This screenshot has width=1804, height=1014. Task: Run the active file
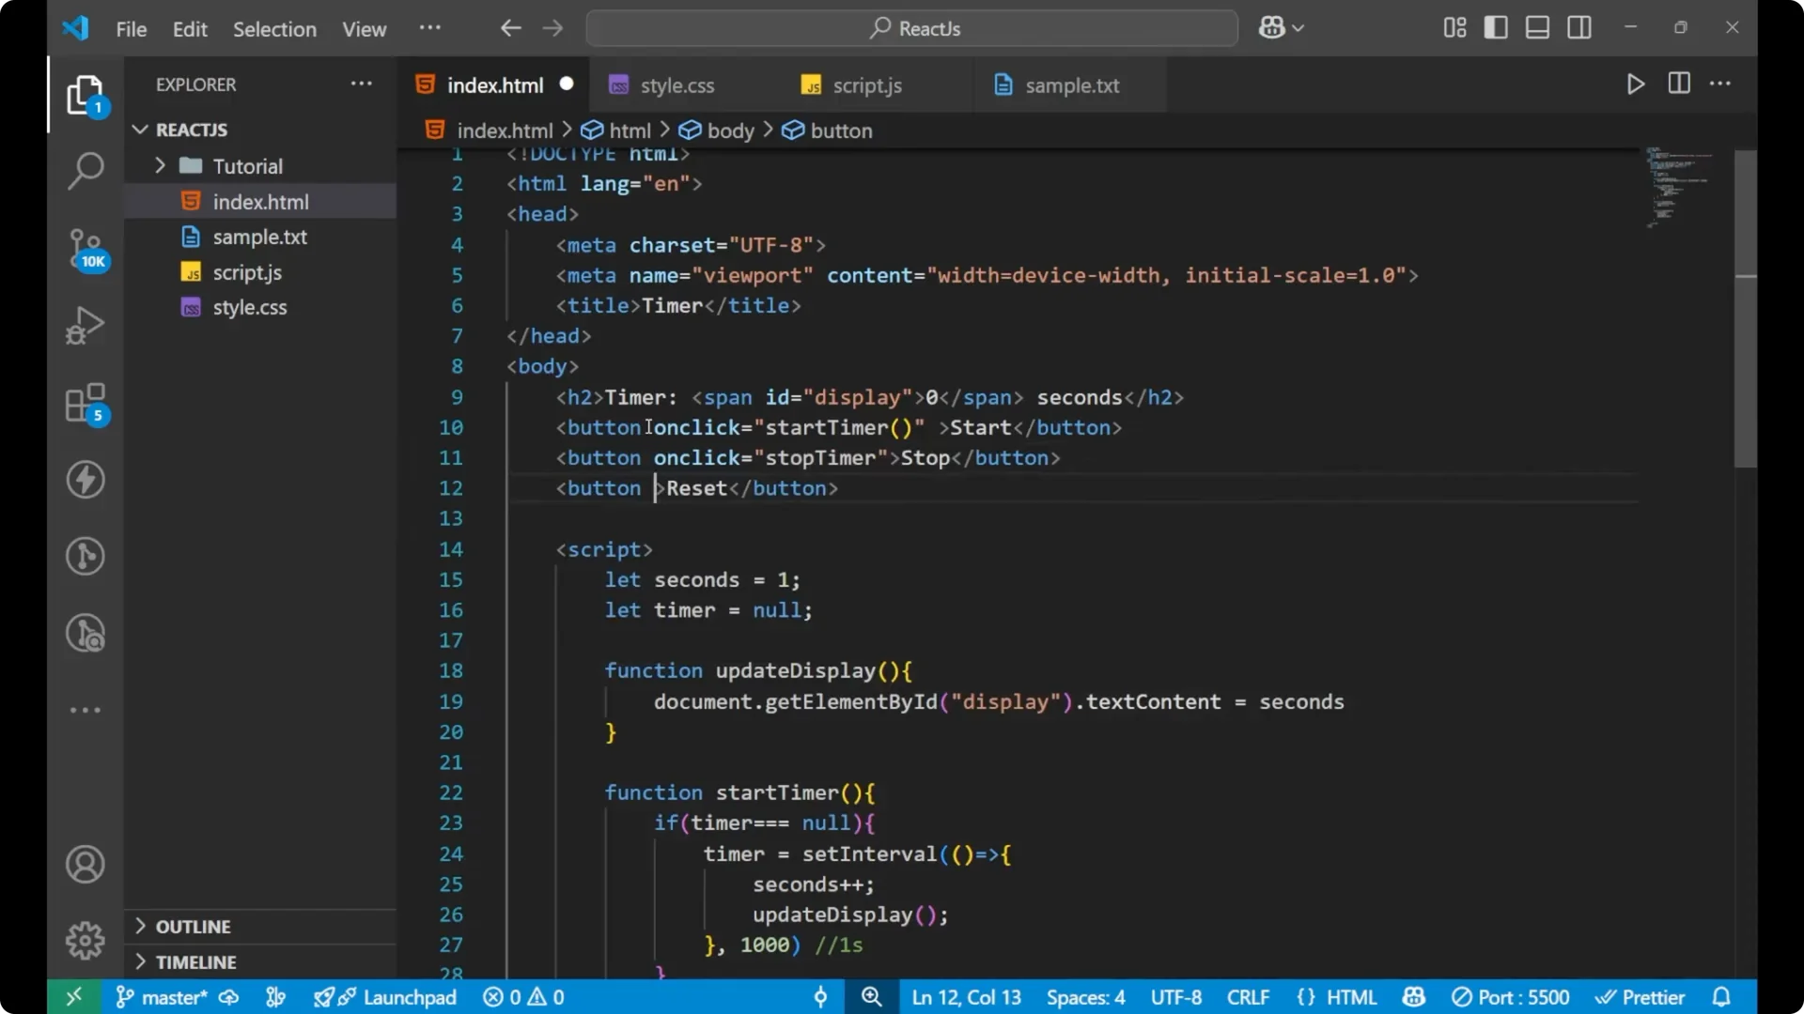[1636, 84]
